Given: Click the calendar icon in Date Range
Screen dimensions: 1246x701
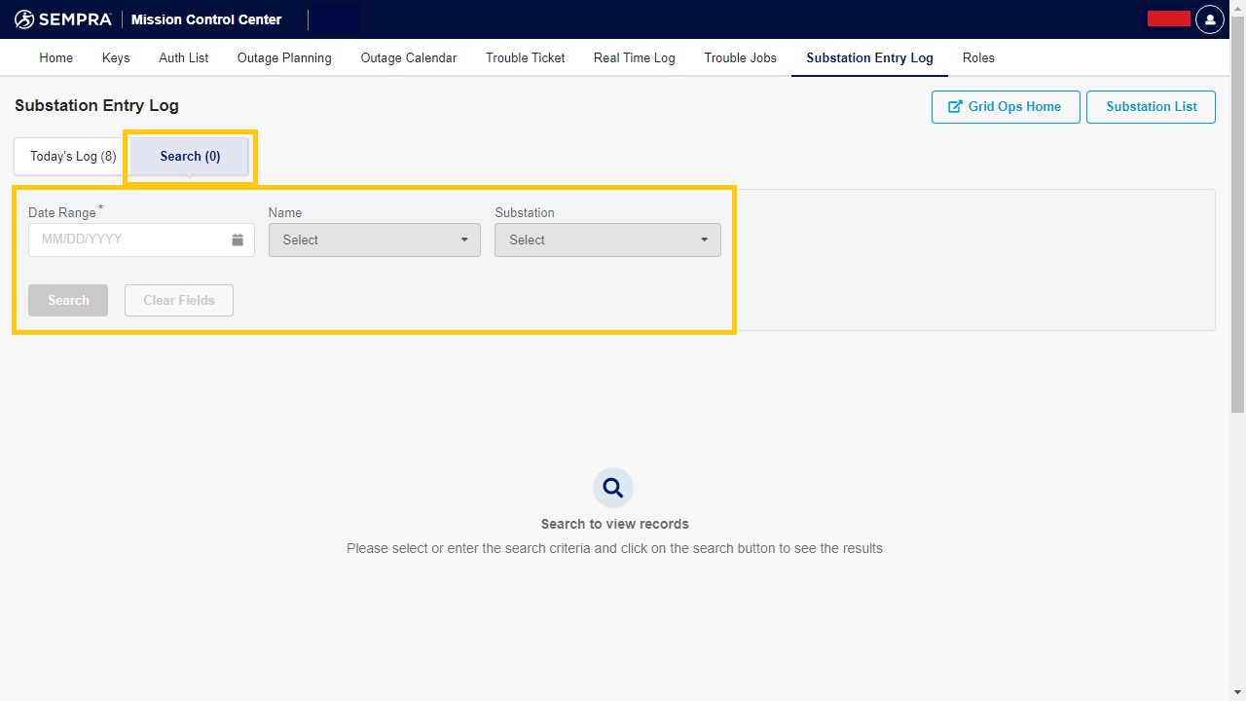Looking at the screenshot, I should [238, 240].
